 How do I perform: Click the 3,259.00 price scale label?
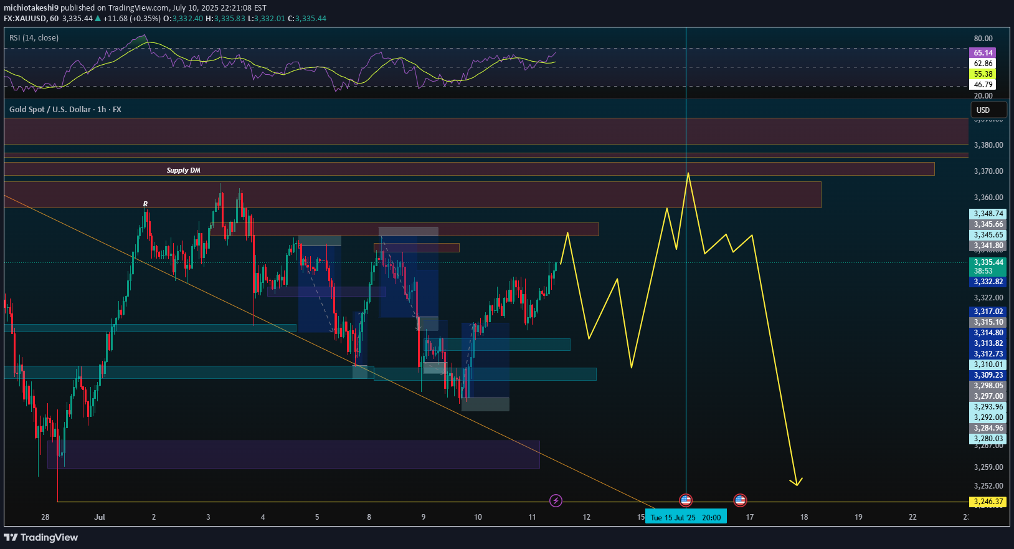coord(988,467)
